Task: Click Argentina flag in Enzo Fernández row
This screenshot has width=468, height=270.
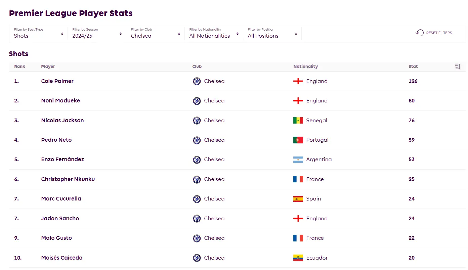Action: [298, 160]
